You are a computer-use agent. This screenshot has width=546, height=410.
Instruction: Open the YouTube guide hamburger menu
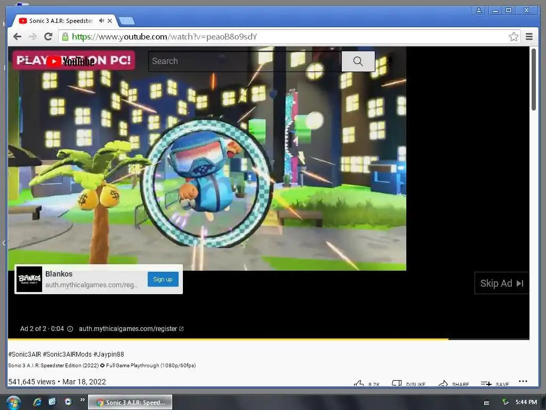(x=27, y=61)
